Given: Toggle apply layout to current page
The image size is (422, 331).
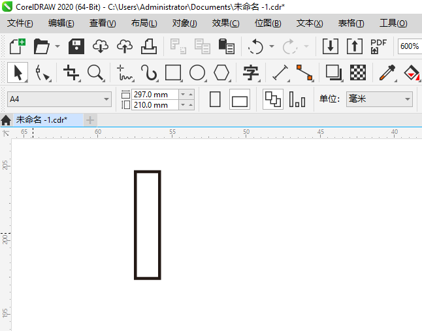Looking at the screenshot, I should click(x=297, y=99).
